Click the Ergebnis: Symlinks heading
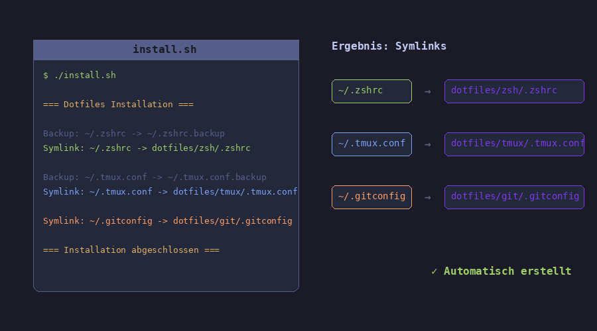This screenshot has height=331, width=597. pyautogui.click(x=389, y=46)
